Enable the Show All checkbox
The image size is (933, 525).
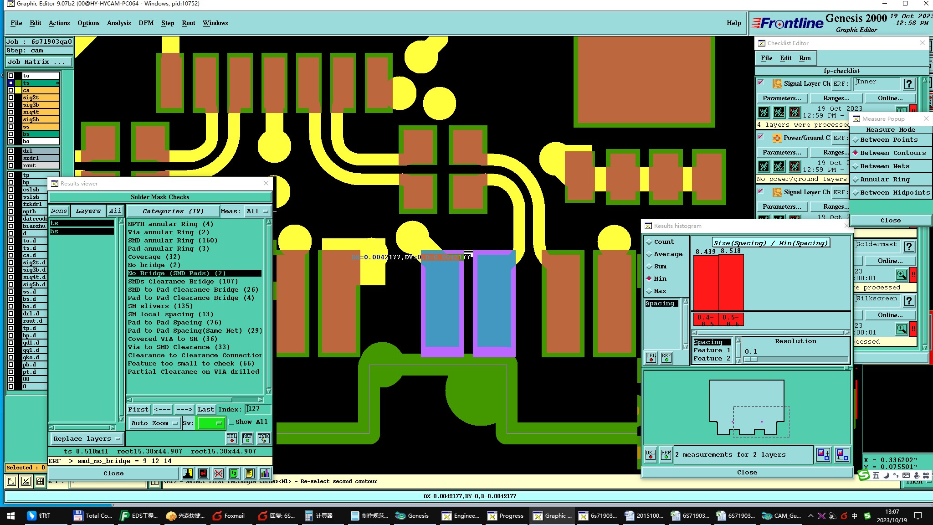coord(231,422)
